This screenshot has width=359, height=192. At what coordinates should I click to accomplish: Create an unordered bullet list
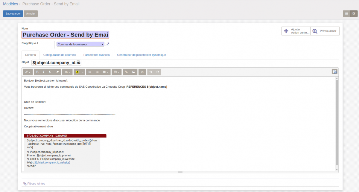(90, 72)
